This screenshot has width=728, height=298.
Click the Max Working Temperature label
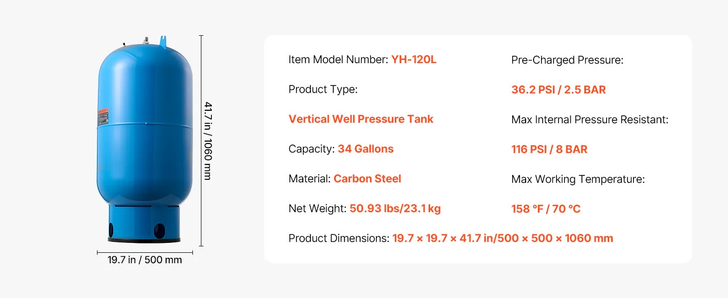pos(578,179)
